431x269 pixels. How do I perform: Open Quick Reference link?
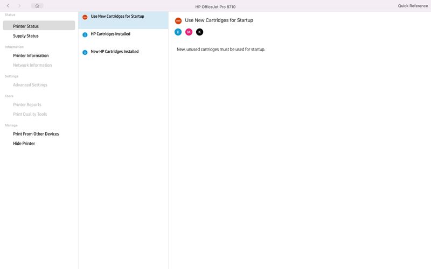[413, 6]
